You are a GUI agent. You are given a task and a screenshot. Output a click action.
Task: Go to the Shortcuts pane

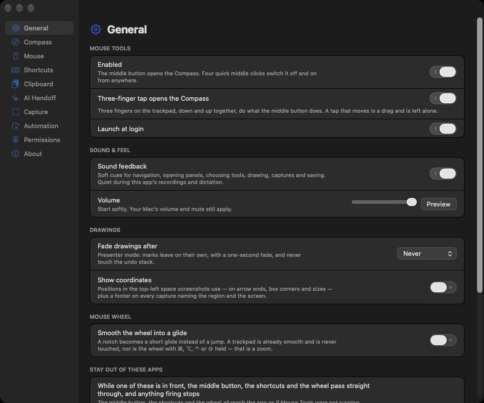tap(39, 70)
